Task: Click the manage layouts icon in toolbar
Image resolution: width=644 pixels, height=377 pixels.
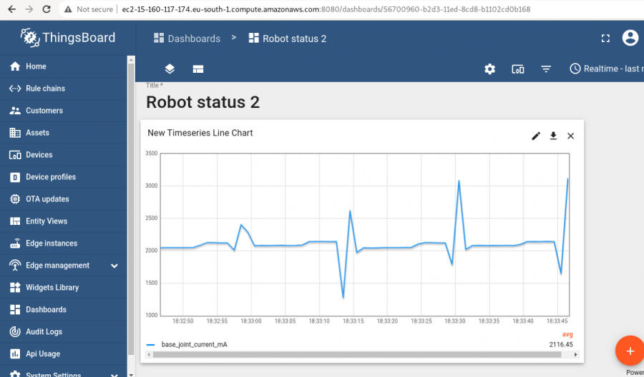Action: coord(198,69)
